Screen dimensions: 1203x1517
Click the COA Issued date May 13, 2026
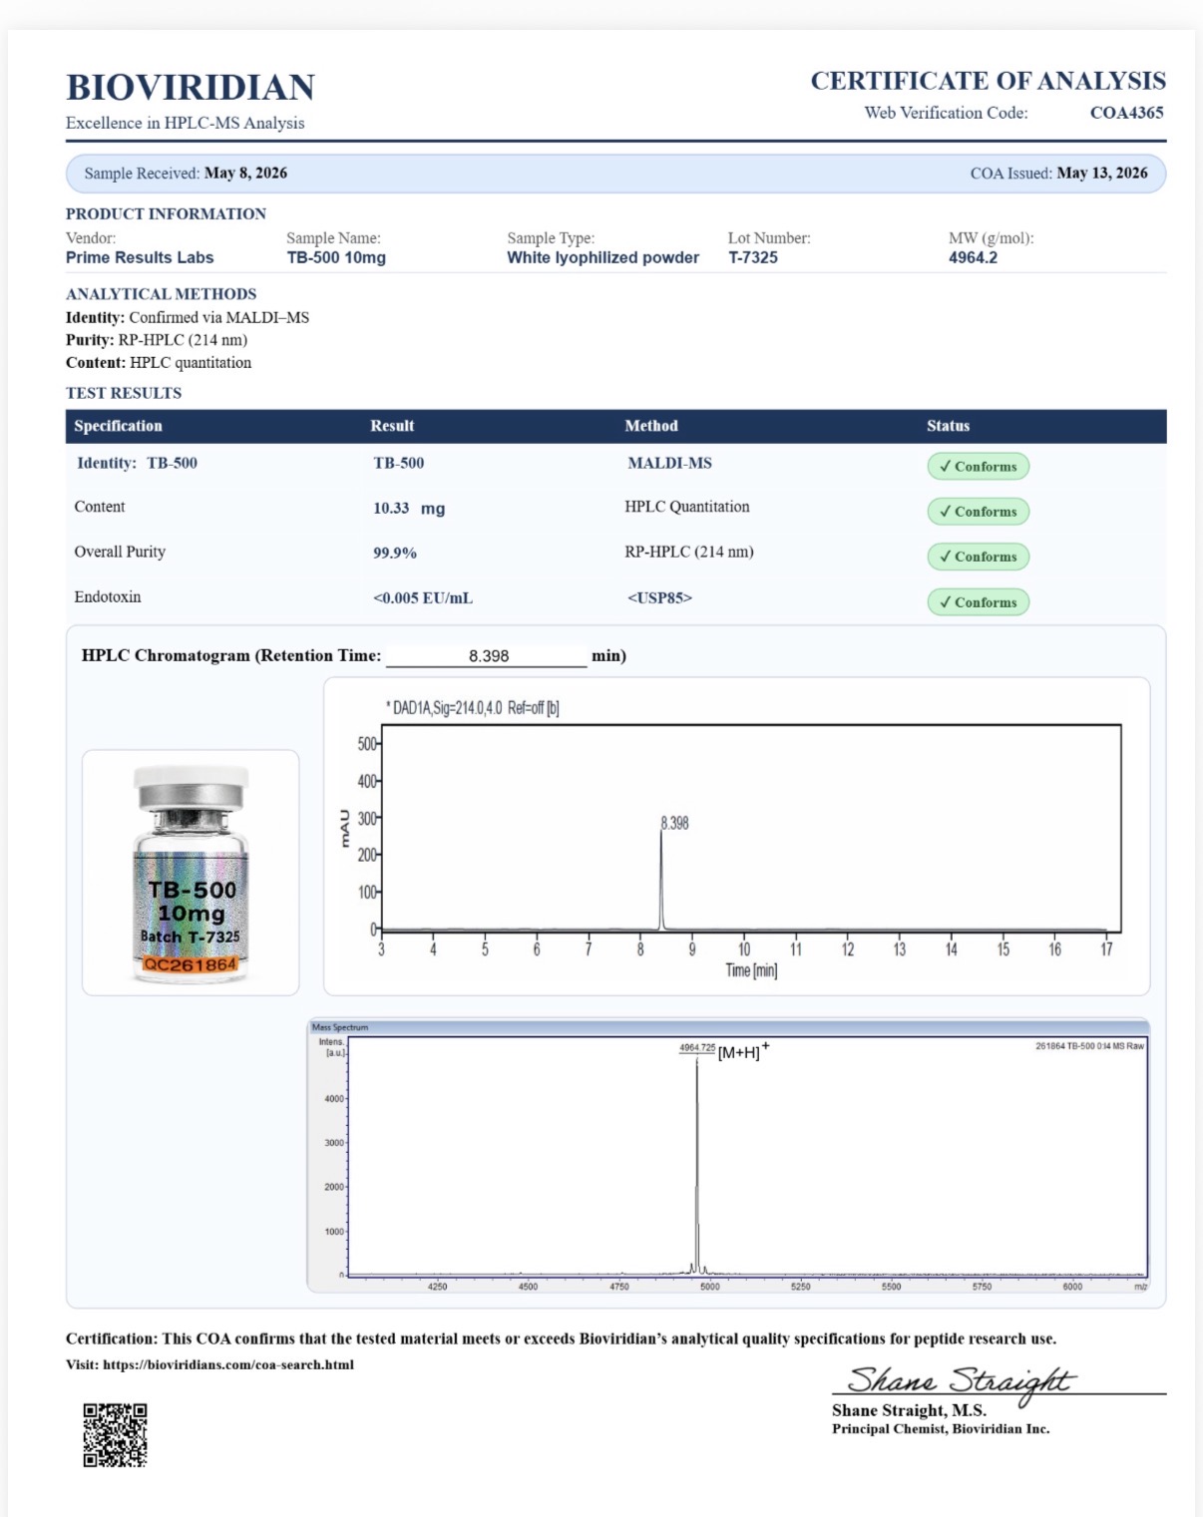pyautogui.click(x=1102, y=173)
